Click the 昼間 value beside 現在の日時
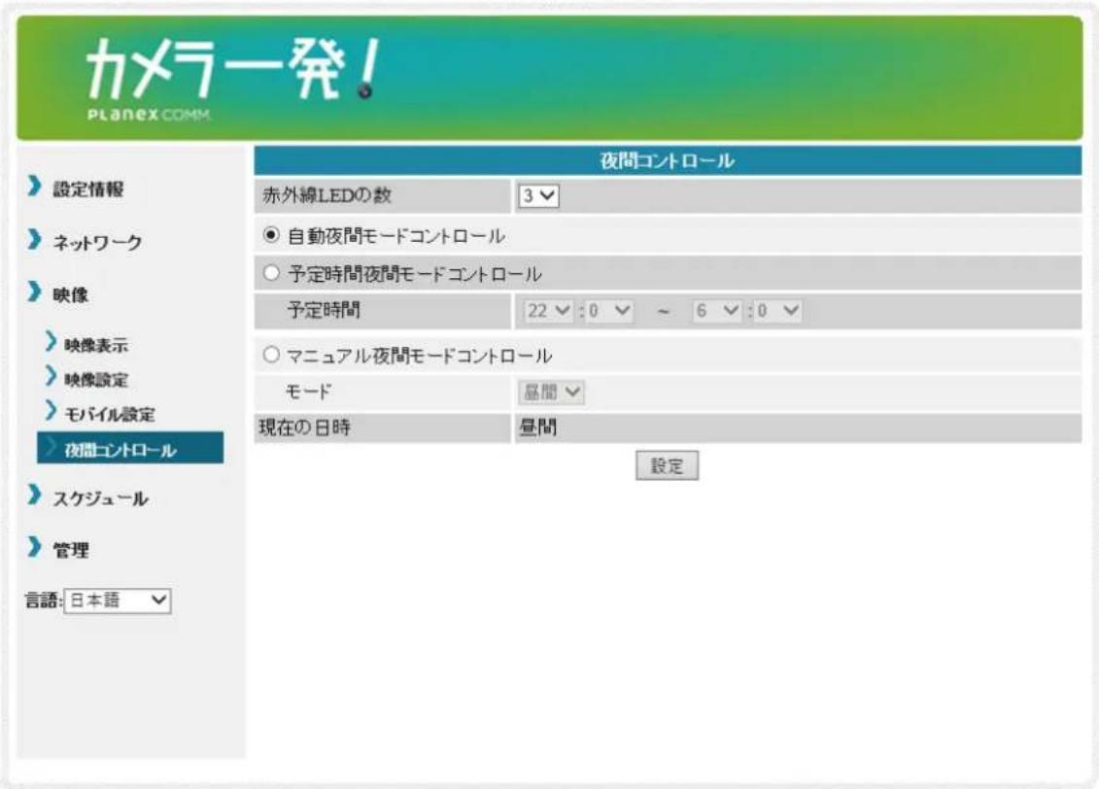 [537, 428]
